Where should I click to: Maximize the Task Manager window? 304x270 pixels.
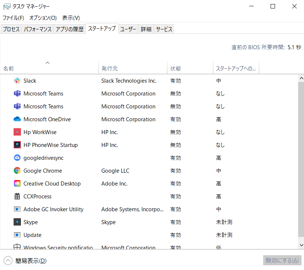[x=273, y=6]
